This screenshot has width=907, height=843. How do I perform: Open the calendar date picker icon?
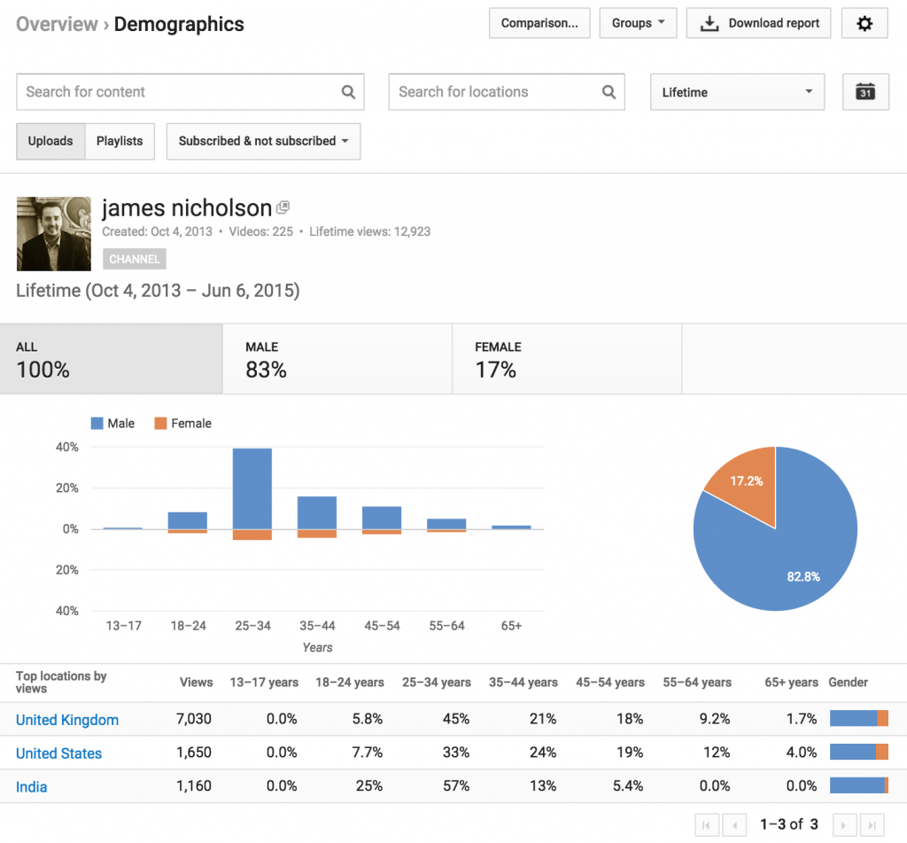[865, 92]
